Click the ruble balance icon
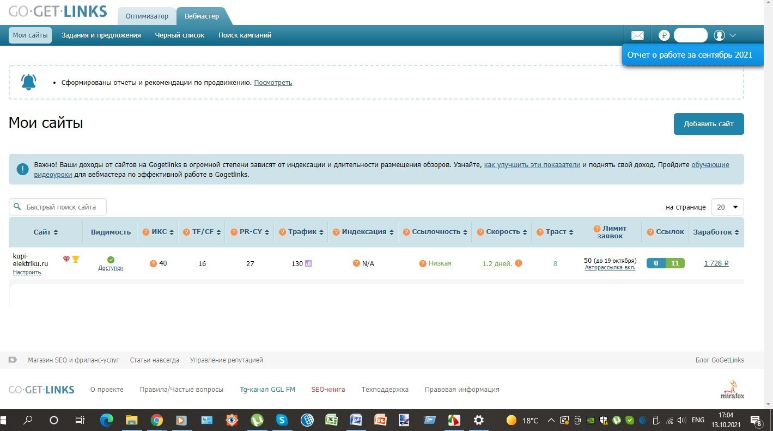Image resolution: width=773 pixels, height=431 pixels. tap(664, 35)
